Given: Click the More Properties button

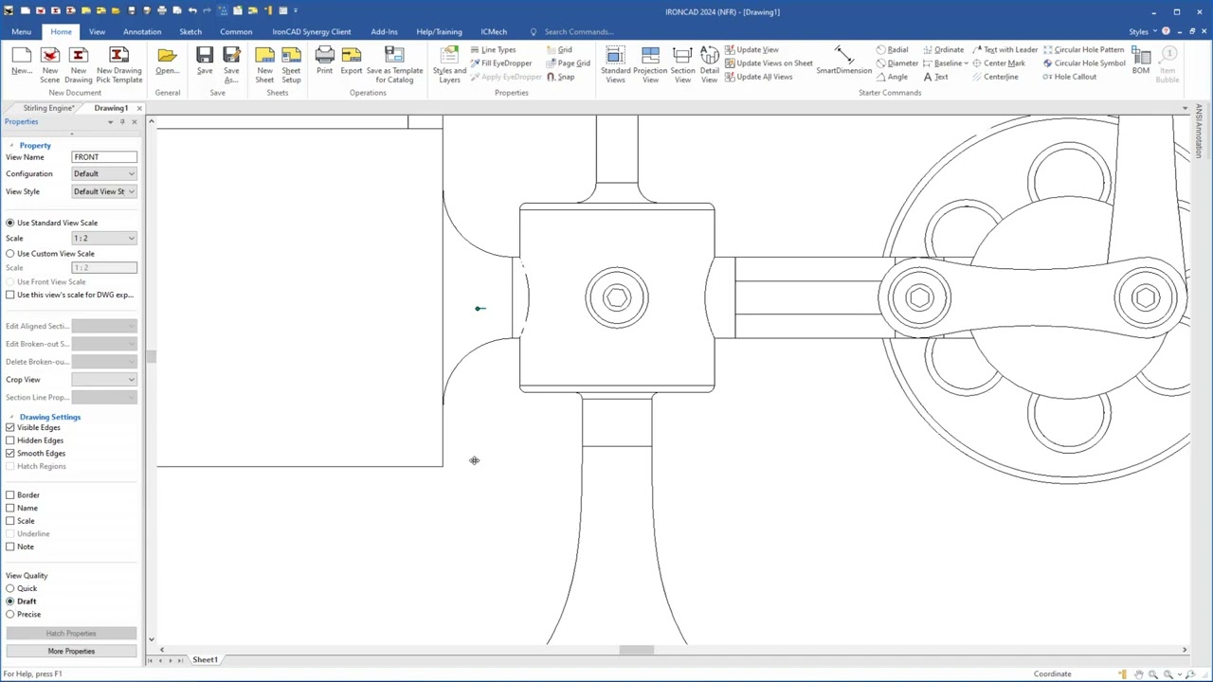Looking at the screenshot, I should point(71,651).
